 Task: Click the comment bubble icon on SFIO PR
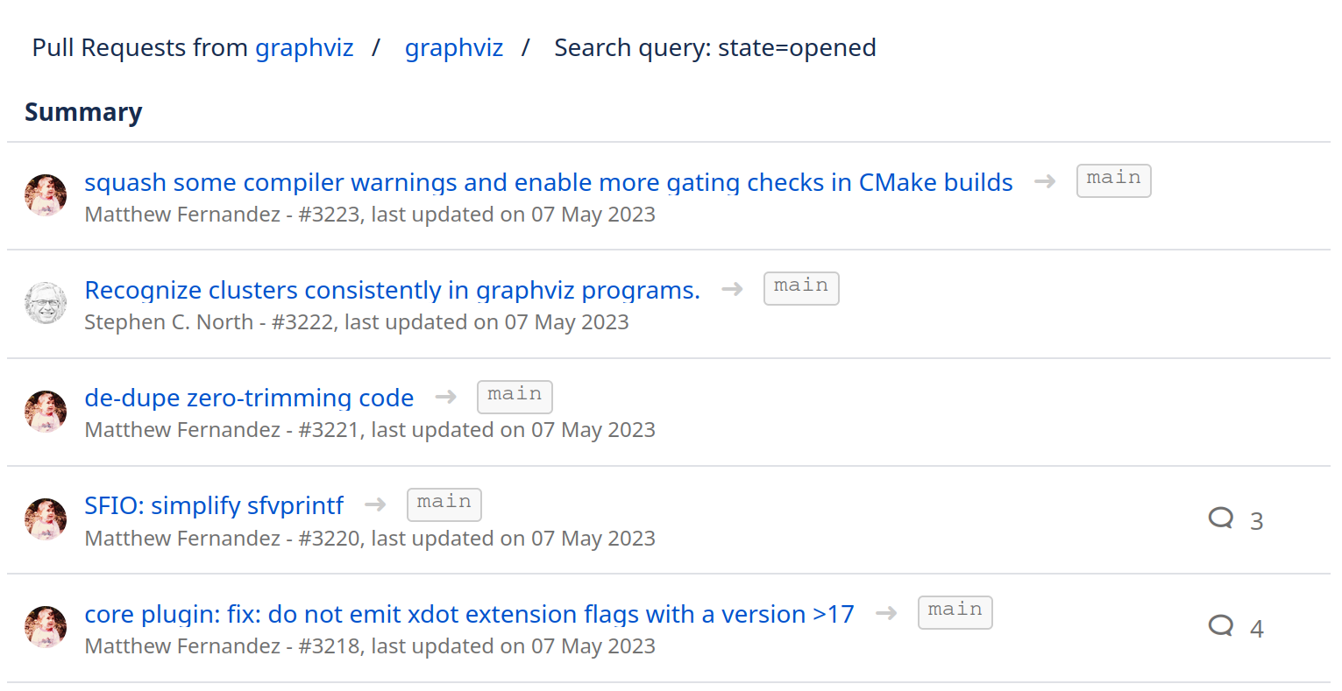1220,518
